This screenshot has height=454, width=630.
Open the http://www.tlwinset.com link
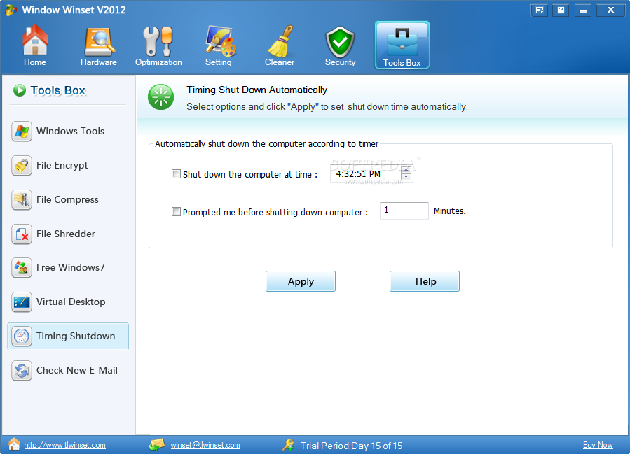[64, 445]
